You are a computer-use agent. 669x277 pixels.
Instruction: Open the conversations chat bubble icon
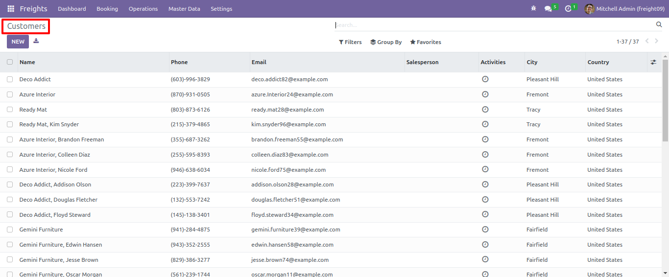[x=548, y=9]
